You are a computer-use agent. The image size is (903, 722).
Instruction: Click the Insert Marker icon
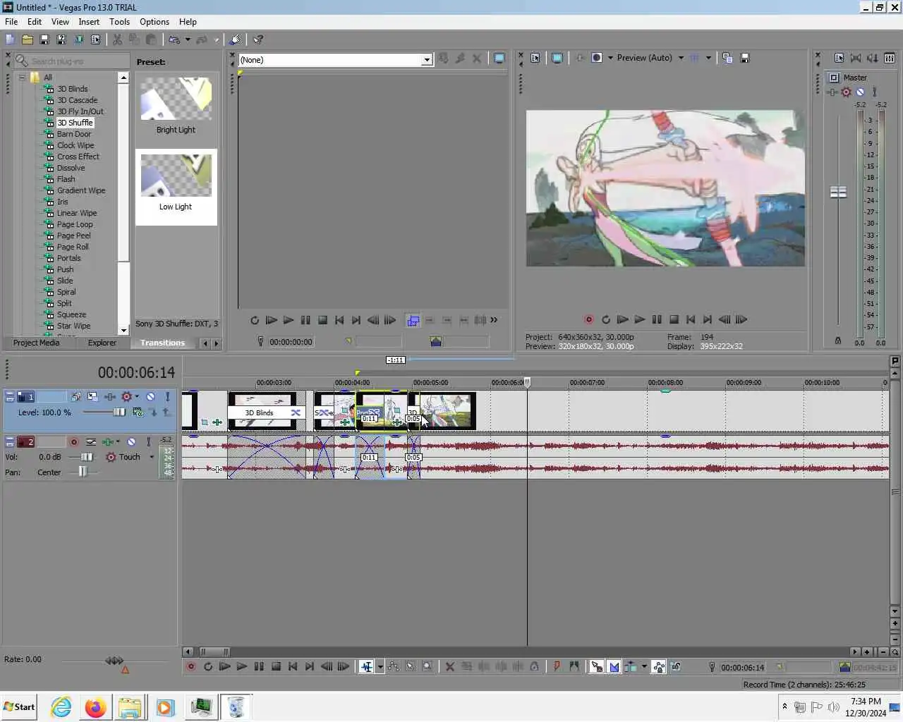pyautogui.click(x=557, y=666)
